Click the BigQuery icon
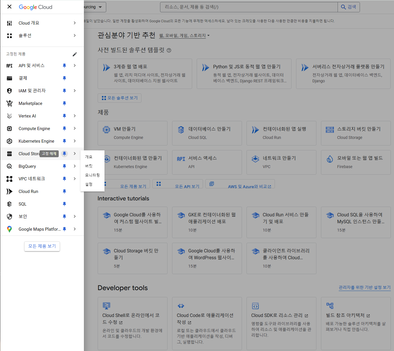Viewport: 394px width, 351px height. point(9,166)
